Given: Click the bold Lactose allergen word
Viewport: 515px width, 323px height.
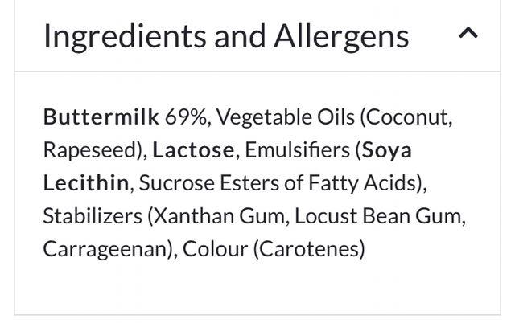Looking at the screenshot, I should point(194,150).
